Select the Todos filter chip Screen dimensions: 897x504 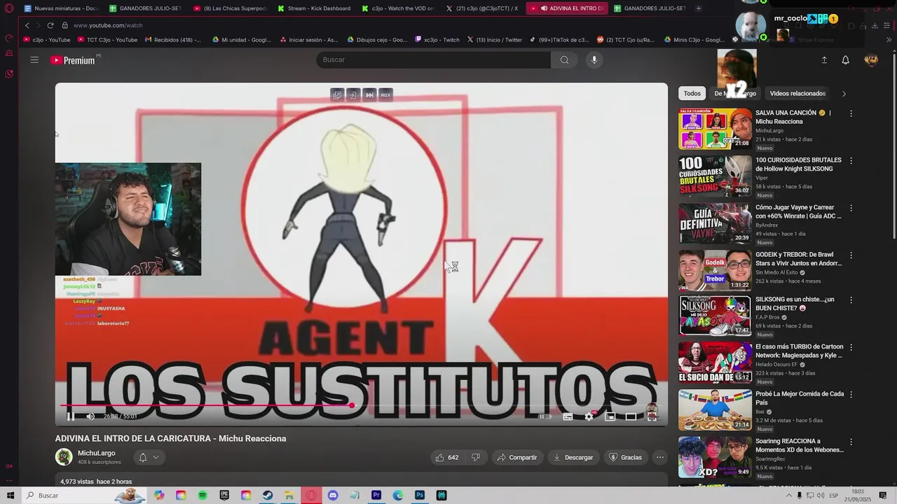692,94
